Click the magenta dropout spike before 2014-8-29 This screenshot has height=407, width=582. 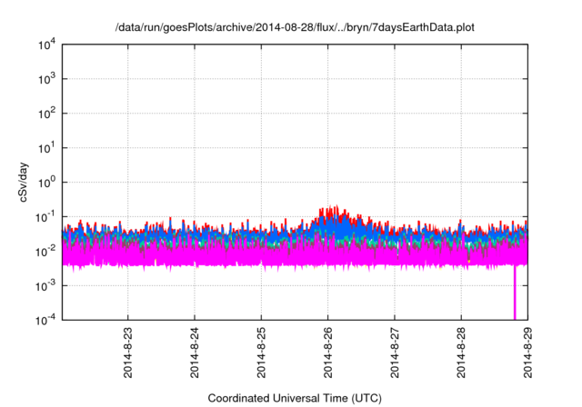coord(515,293)
